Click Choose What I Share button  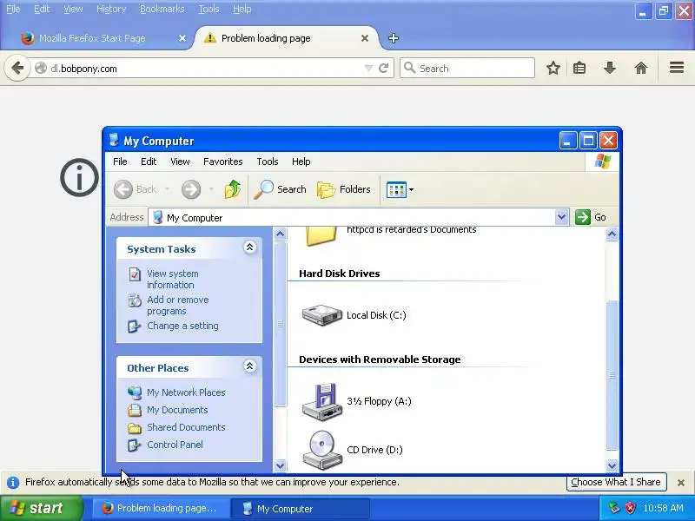click(x=616, y=482)
